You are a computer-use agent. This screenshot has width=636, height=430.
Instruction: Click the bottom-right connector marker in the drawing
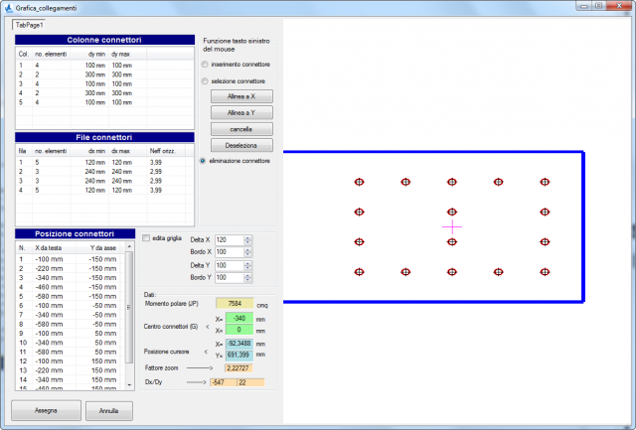point(544,271)
